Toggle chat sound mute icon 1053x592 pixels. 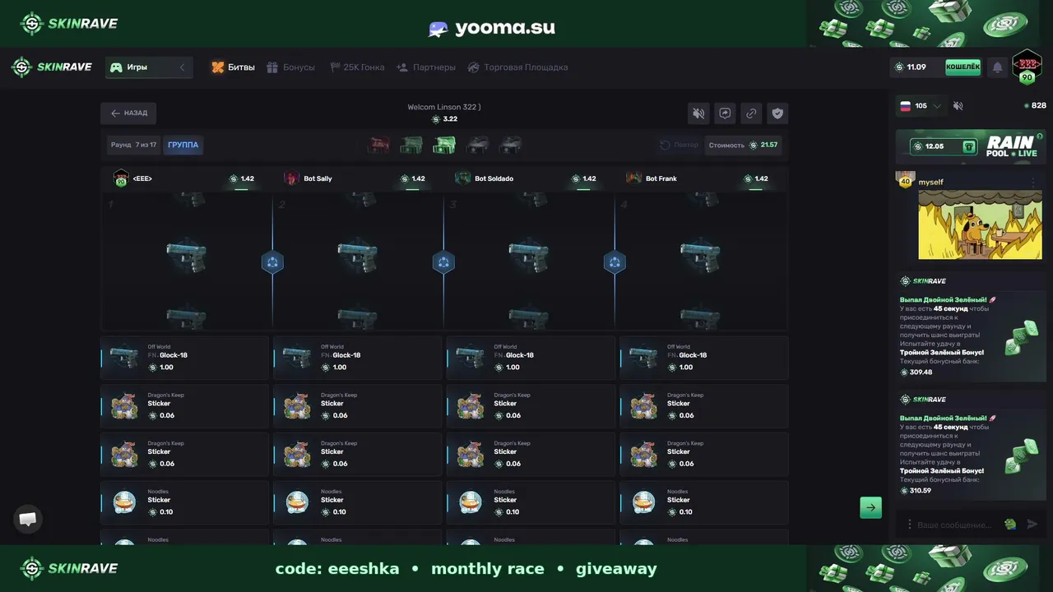click(958, 106)
